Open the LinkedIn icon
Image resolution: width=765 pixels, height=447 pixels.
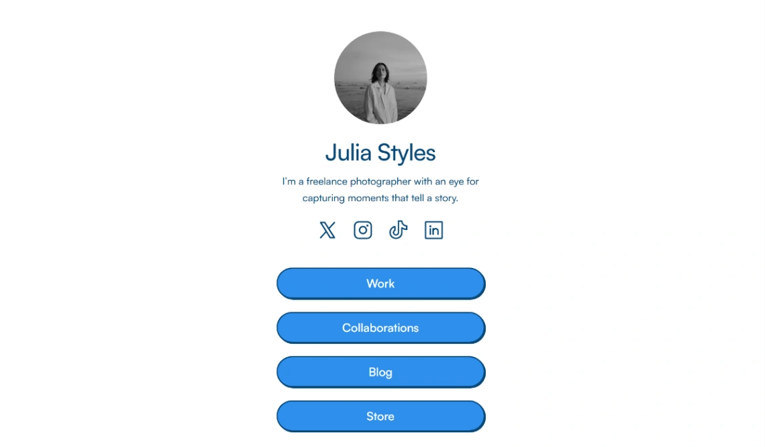433,230
